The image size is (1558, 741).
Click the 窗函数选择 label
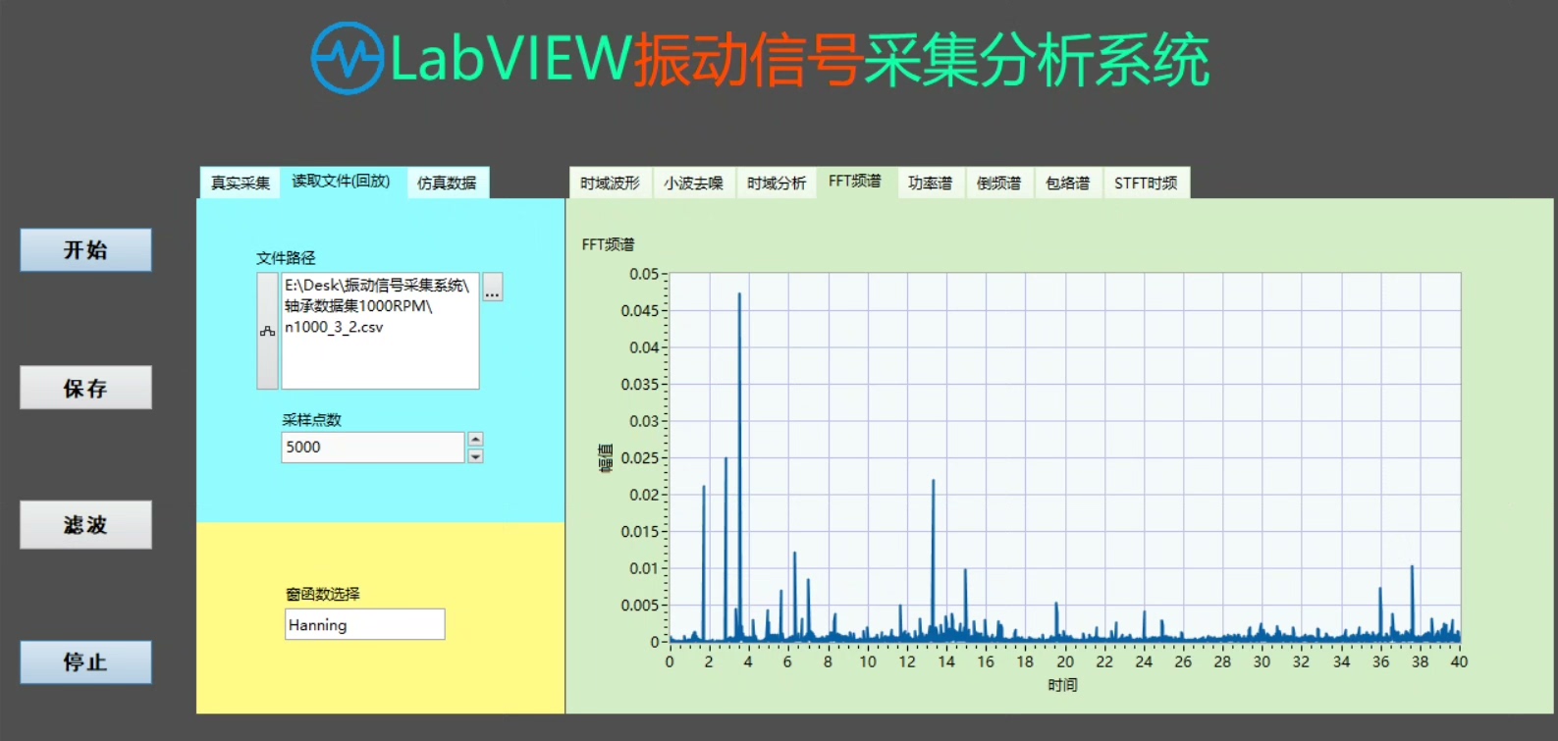[322, 594]
